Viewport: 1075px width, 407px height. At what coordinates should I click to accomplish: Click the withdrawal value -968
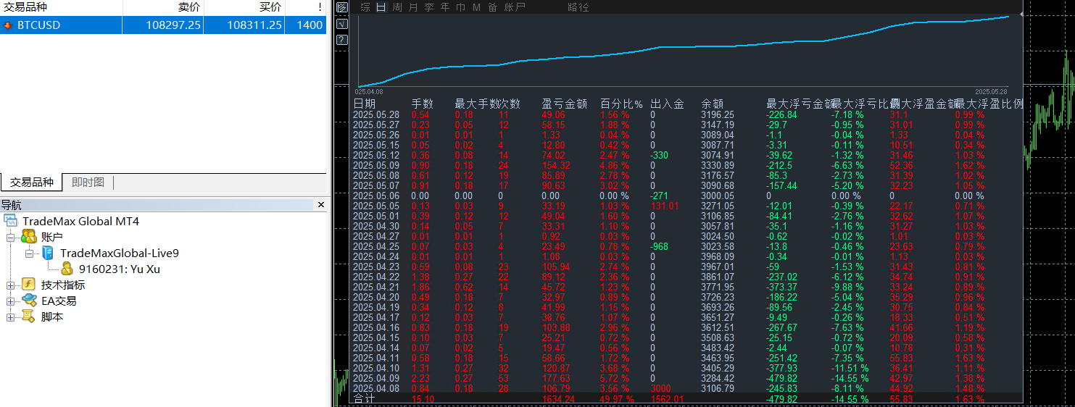pyautogui.click(x=660, y=246)
